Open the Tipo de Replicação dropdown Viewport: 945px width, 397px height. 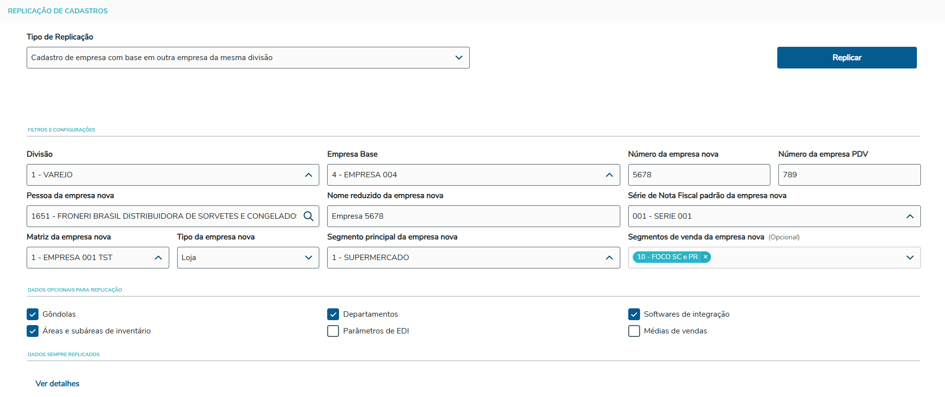248,58
